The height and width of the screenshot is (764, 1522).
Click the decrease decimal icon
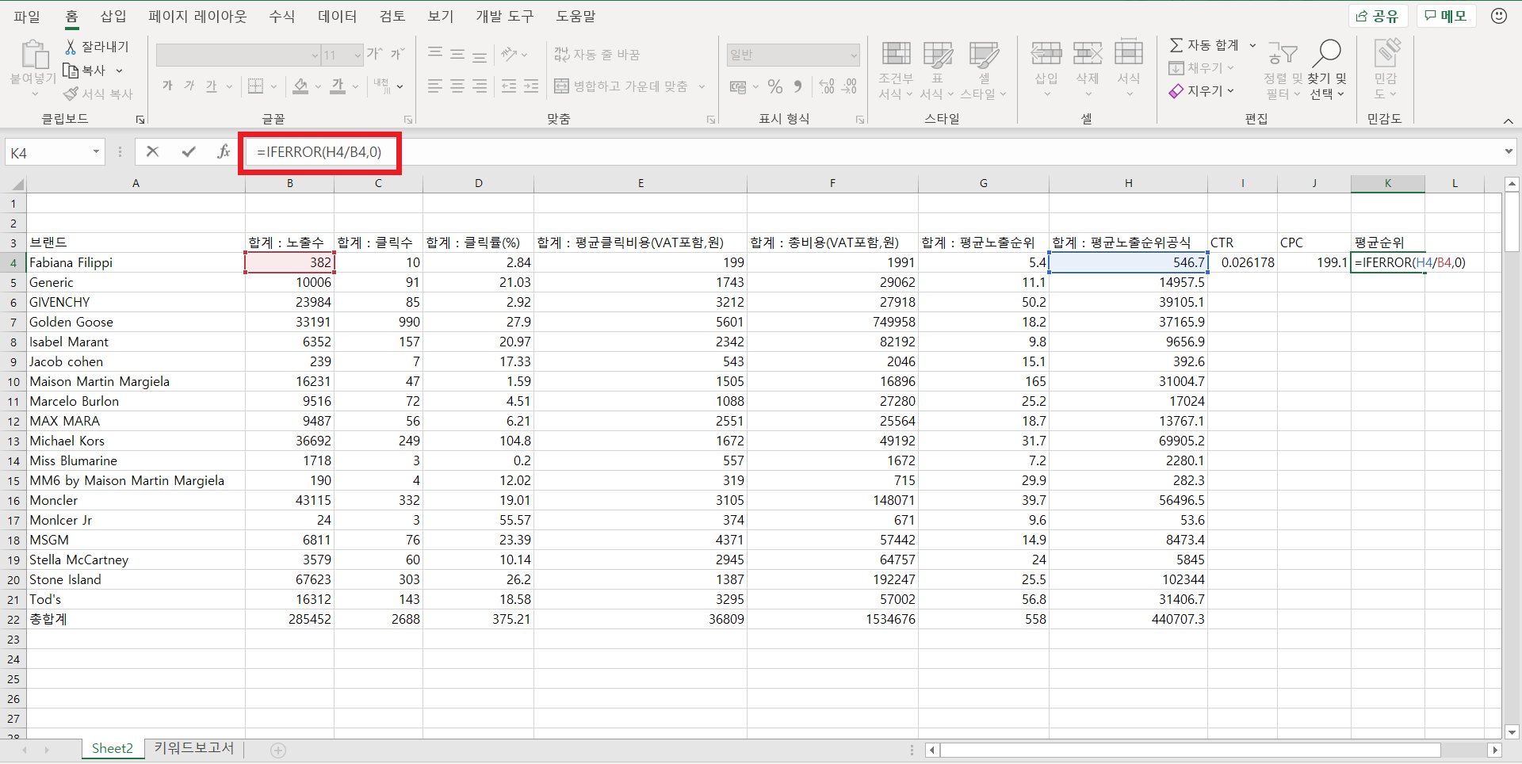click(x=849, y=86)
